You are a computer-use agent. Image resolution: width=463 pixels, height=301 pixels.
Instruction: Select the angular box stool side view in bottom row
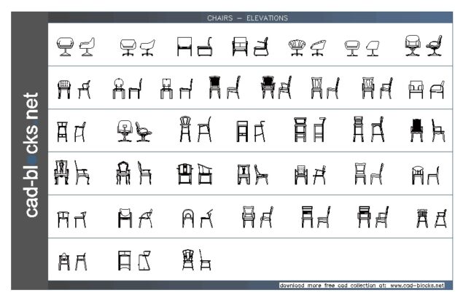[x=144, y=261]
